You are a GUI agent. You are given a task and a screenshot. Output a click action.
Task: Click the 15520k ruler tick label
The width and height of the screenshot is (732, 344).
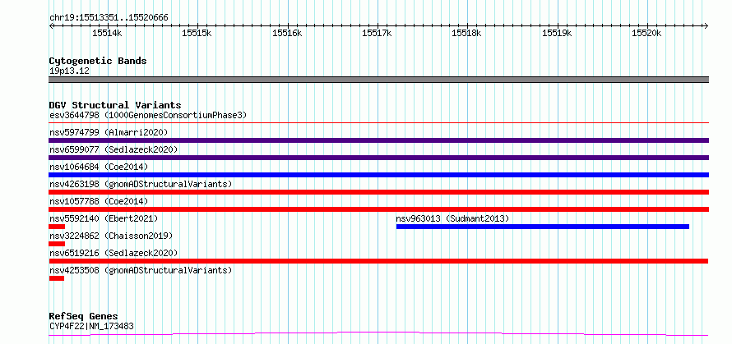coord(646,34)
